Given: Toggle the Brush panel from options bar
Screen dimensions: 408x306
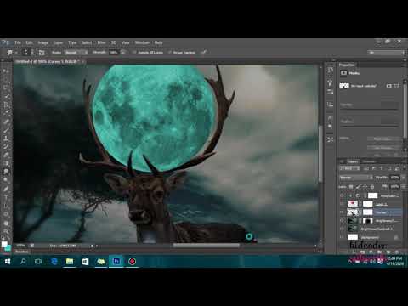Looking at the screenshot, I should [42, 53].
